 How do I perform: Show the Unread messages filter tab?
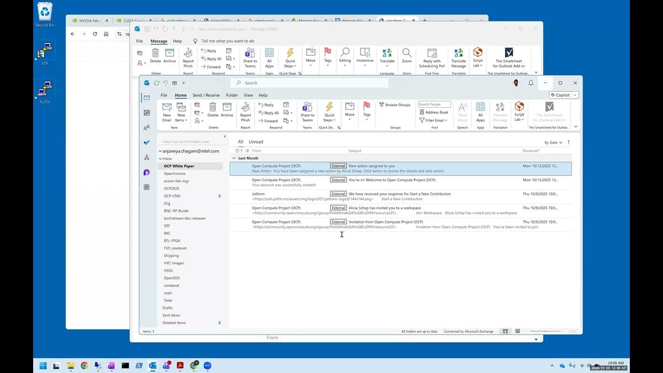[256, 142]
